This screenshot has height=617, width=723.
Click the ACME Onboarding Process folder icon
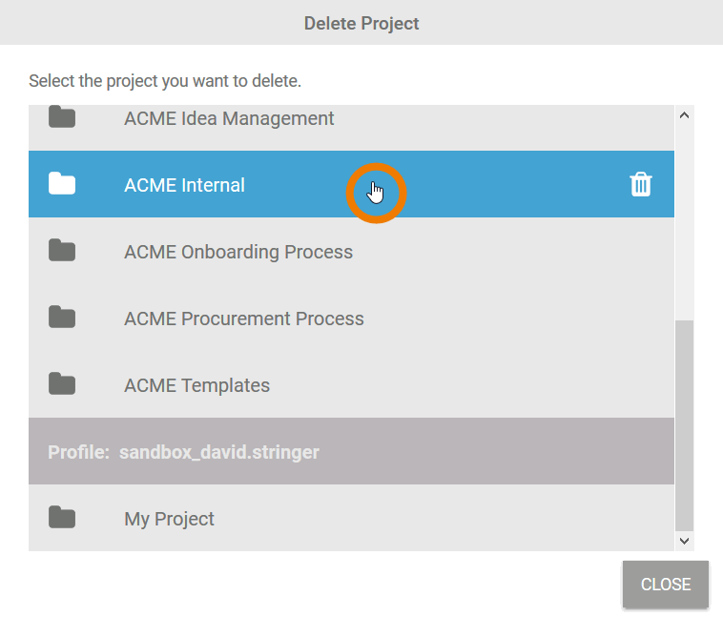coord(62,251)
